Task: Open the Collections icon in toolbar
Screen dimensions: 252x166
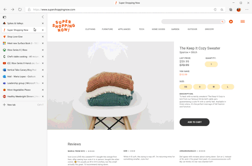Action: (x=230, y=10)
